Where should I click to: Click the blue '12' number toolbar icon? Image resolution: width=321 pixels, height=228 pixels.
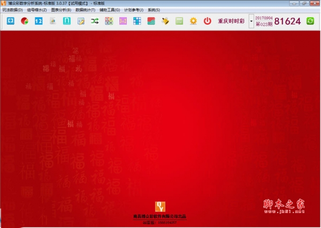pyautogui.click(x=39, y=21)
